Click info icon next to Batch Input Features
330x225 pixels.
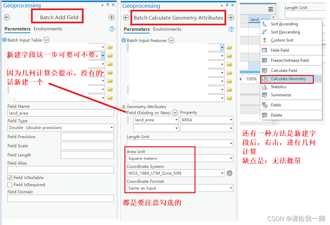point(124,40)
